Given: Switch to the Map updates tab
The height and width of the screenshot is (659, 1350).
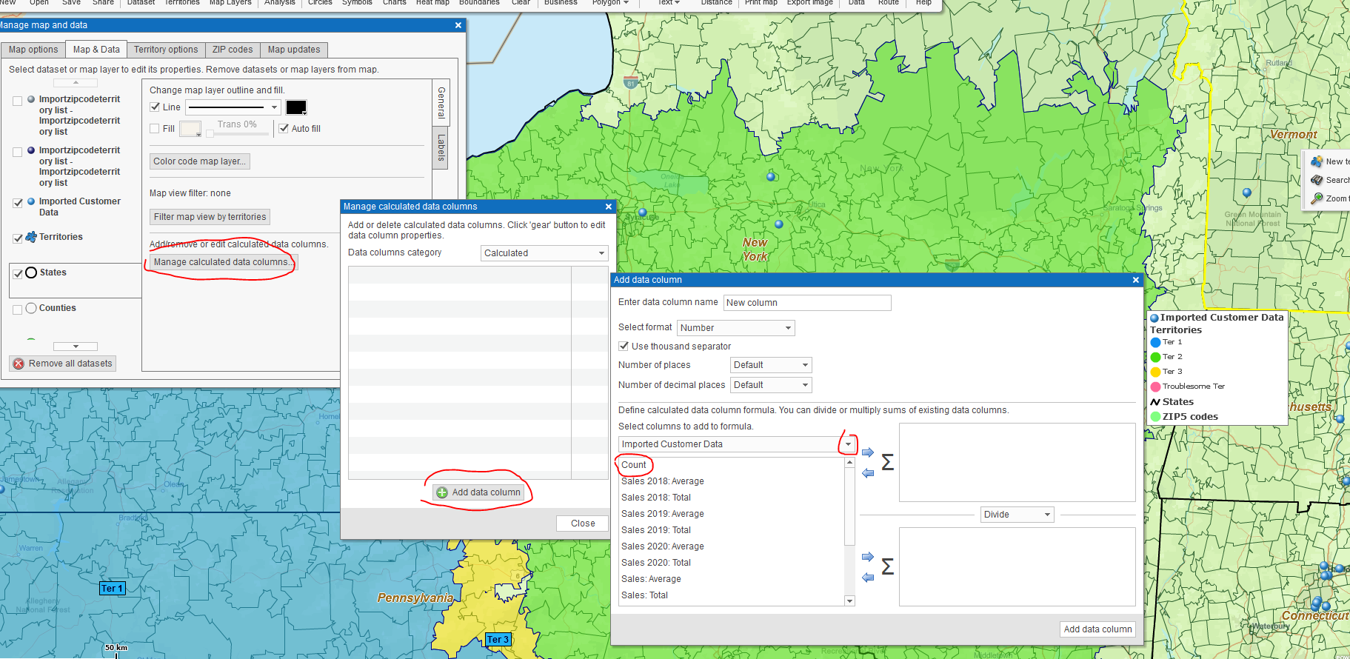Looking at the screenshot, I should (294, 50).
